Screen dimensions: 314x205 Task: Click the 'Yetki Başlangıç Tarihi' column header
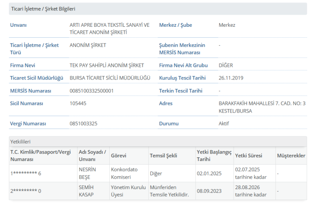point(214,156)
